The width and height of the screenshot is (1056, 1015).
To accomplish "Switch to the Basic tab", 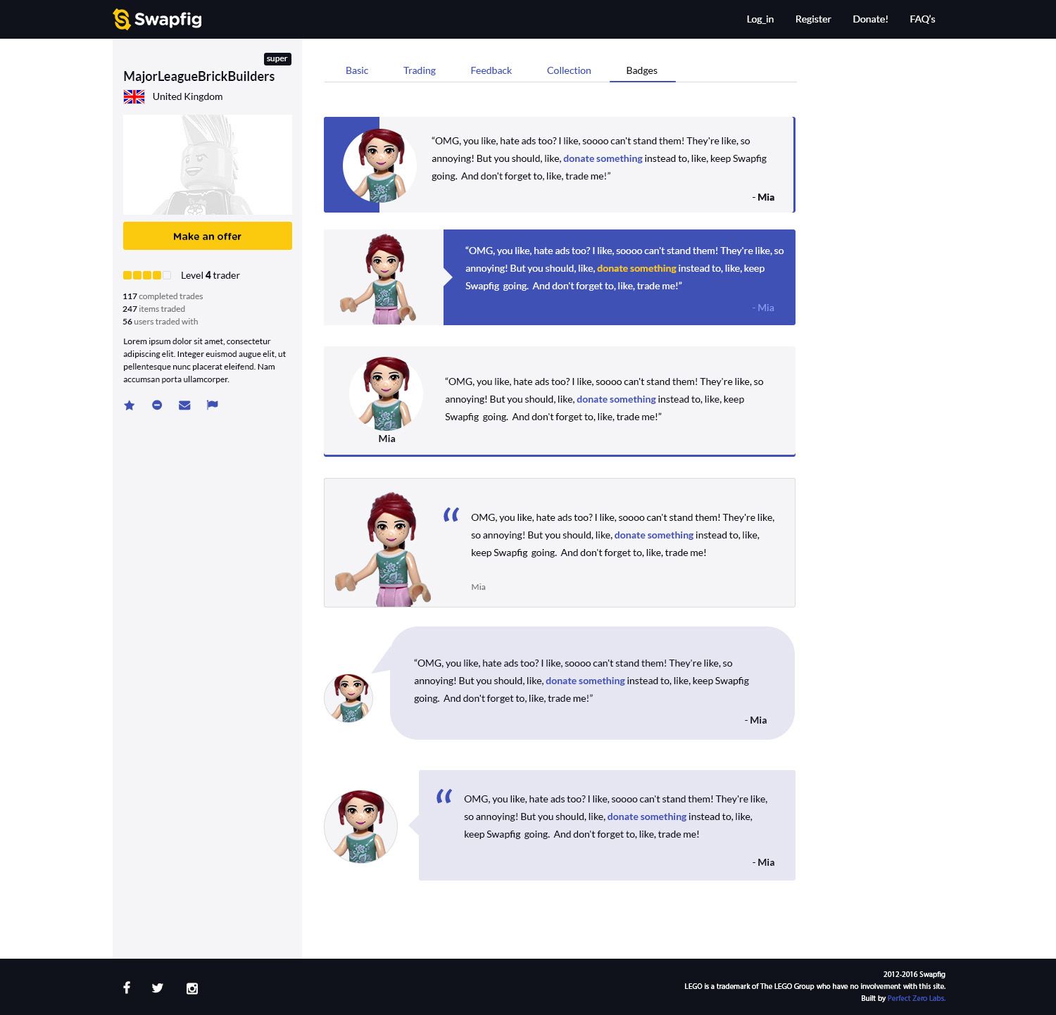I will (x=357, y=70).
